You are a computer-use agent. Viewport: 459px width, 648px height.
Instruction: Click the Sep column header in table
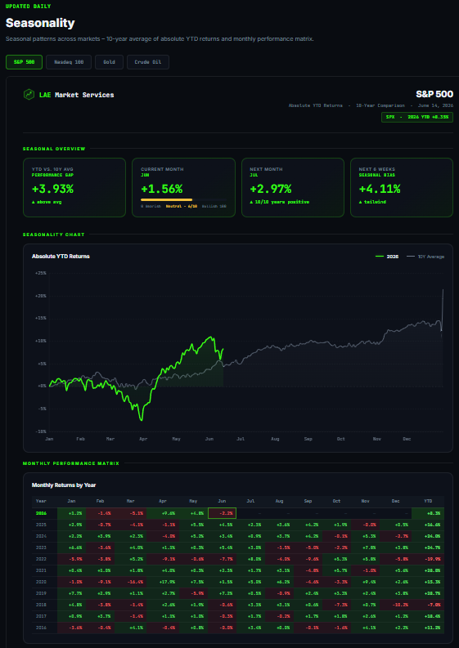(x=308, y=501)
